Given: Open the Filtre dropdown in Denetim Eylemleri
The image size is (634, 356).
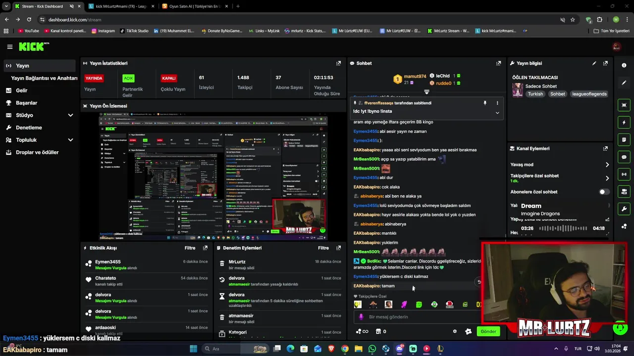Looking at the screenshot, I should tap(323, 248).
